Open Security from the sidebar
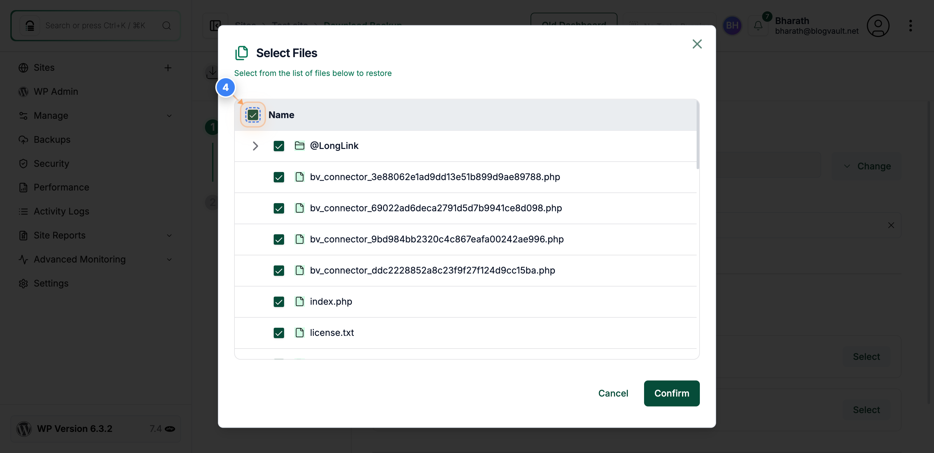The image size is (934, 453). [x=51, y=163]
